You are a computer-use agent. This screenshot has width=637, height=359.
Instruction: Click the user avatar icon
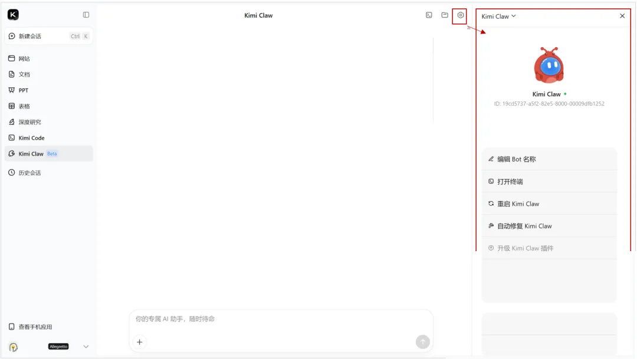tap(14, 347)
